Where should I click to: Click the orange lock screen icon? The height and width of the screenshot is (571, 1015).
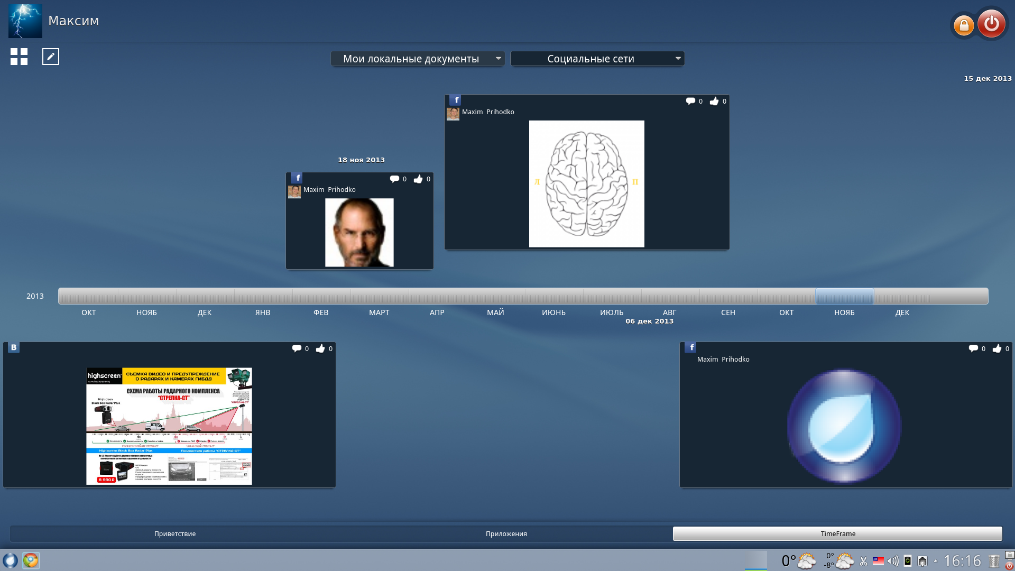tap(964, 25)
